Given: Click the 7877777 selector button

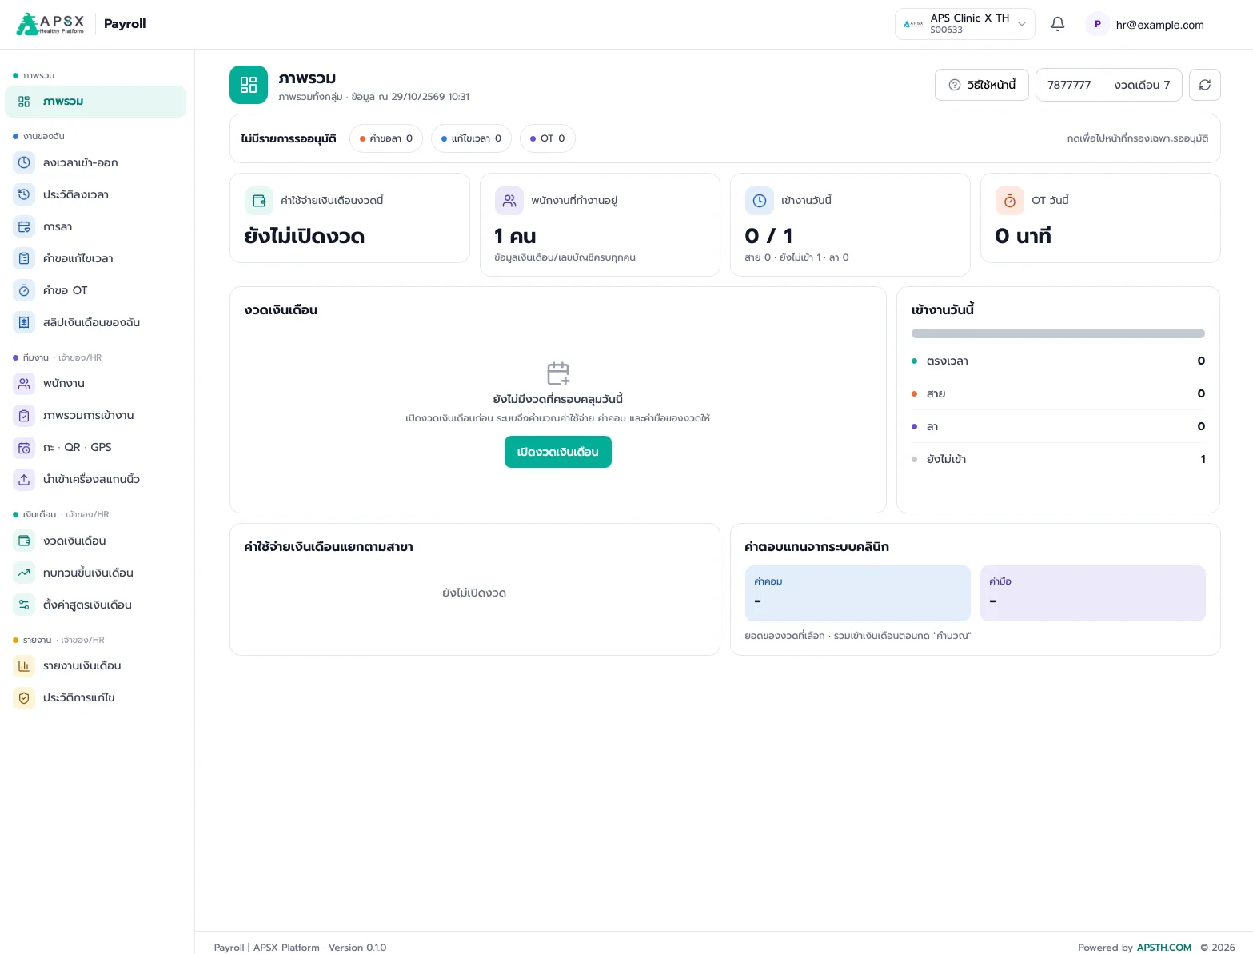Looking at the screenshot, I should [1069, 85].
